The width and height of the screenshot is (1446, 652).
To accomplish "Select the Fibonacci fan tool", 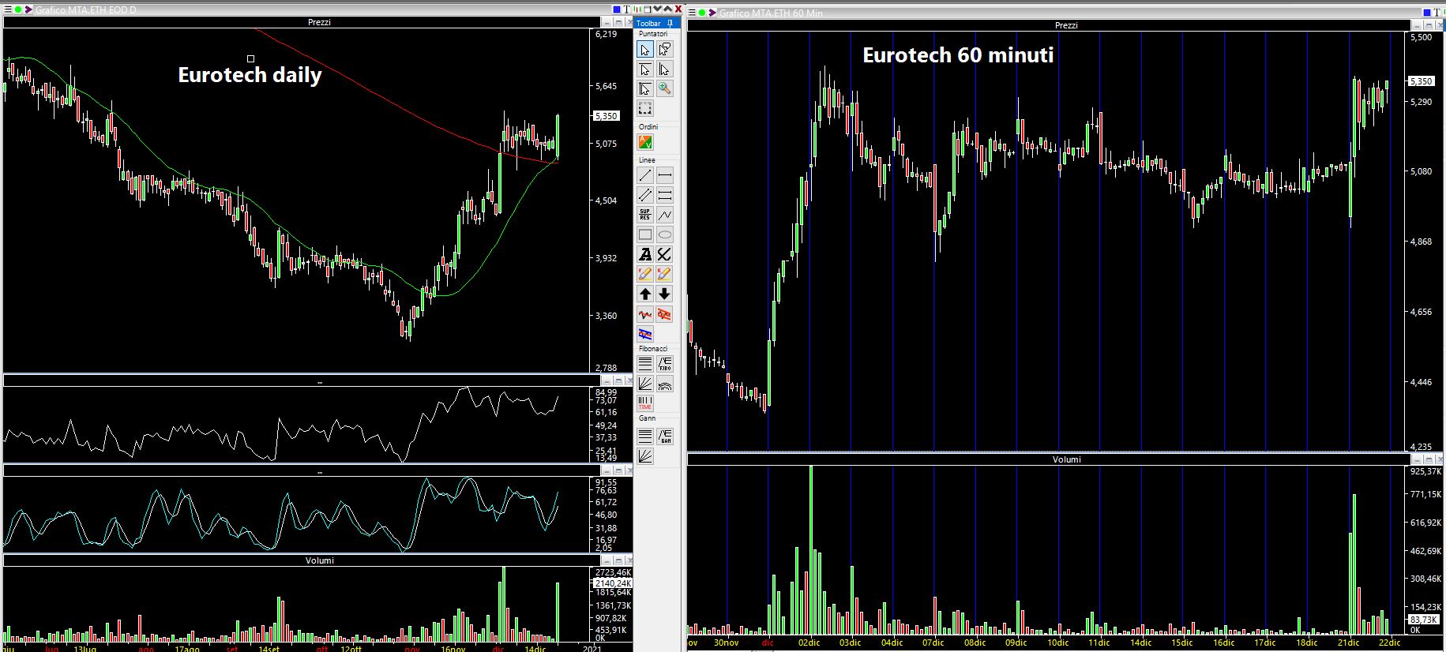I will [x=645, y=384].
